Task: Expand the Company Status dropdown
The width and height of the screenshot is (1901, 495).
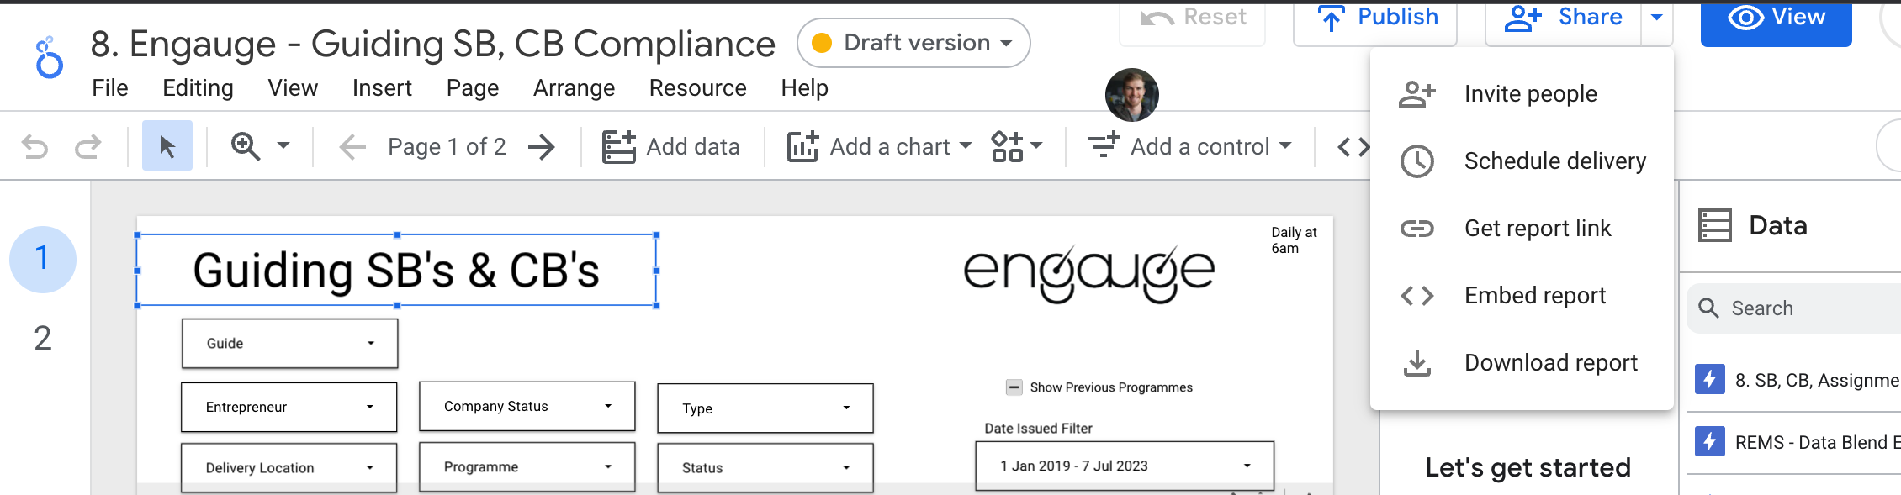Action: [x=527, y=407]
